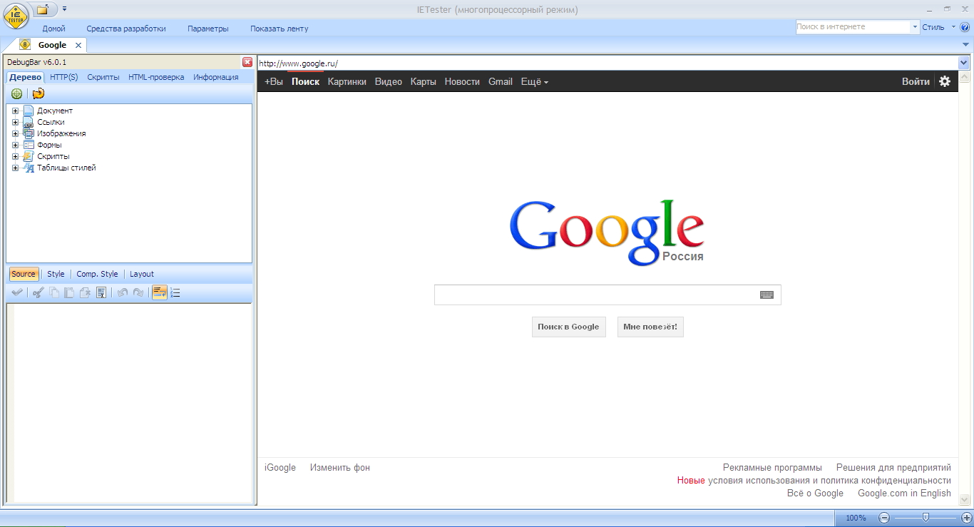Screen dimensions: 974x527
Task: Open the Картинки link in Google bar
Action: click(347, 82)
